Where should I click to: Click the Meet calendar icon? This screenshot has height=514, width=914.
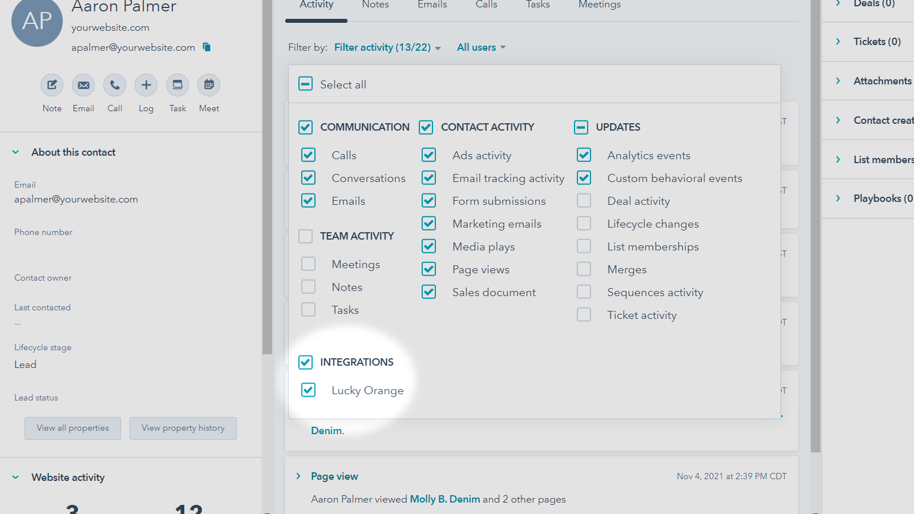pyautogui.click(x=209, y=85)
